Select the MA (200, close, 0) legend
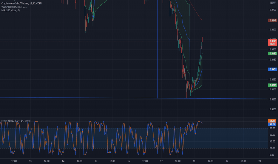 10,10
